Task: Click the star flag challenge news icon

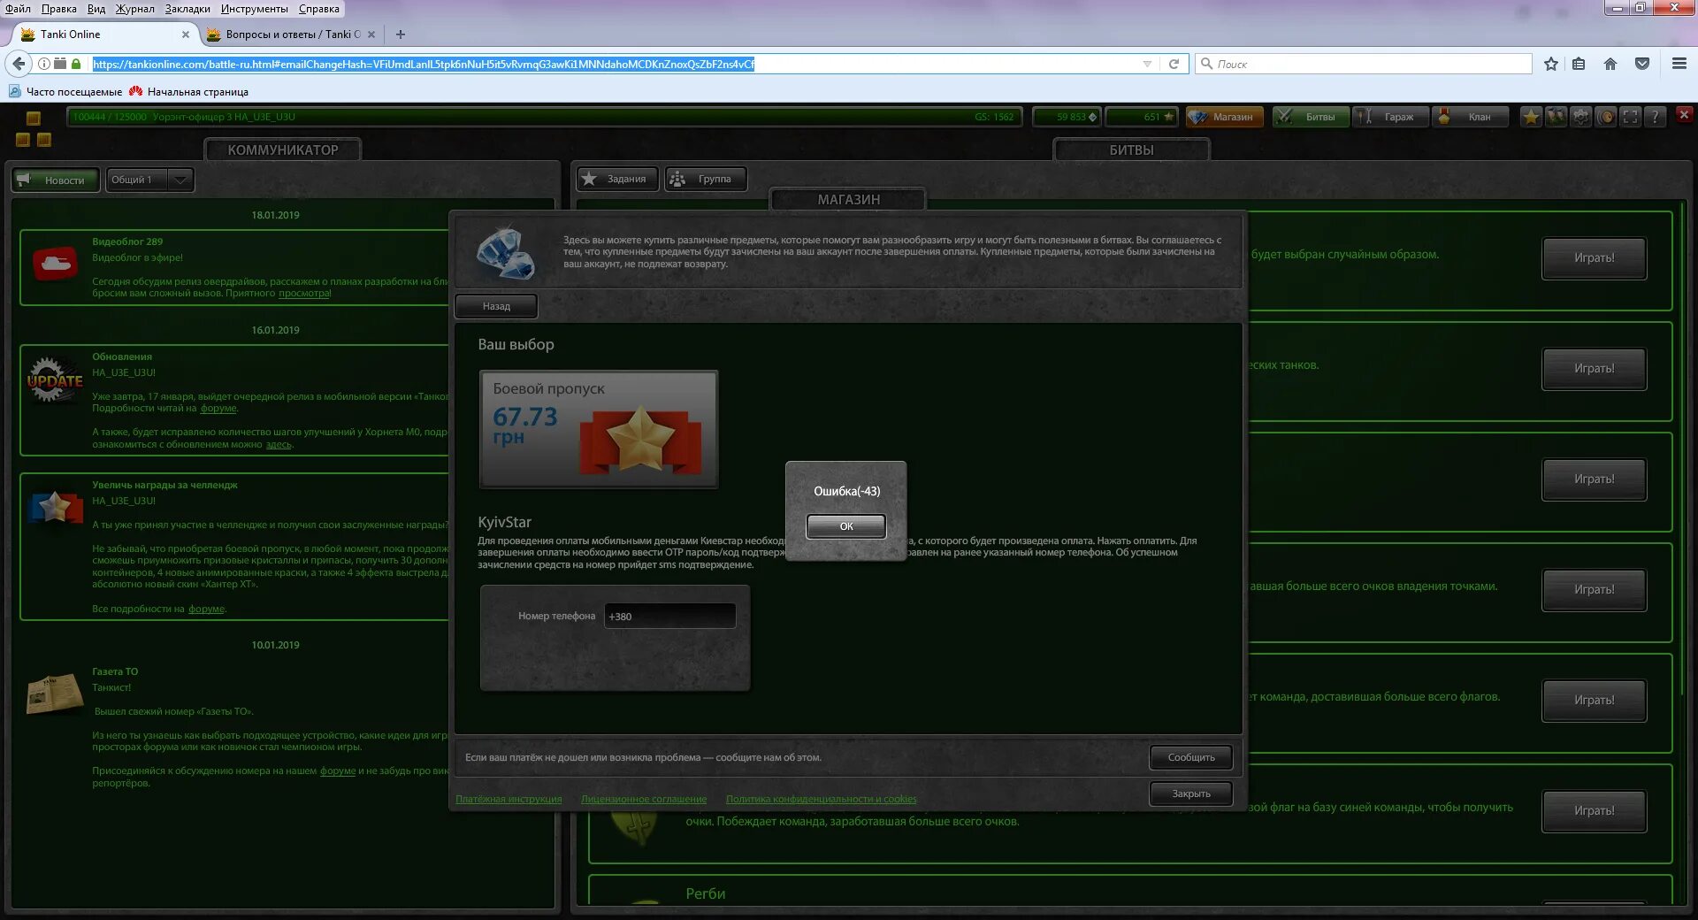Action: tap(55, 507)
